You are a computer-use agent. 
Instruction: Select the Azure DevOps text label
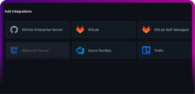tap(100, 51)
